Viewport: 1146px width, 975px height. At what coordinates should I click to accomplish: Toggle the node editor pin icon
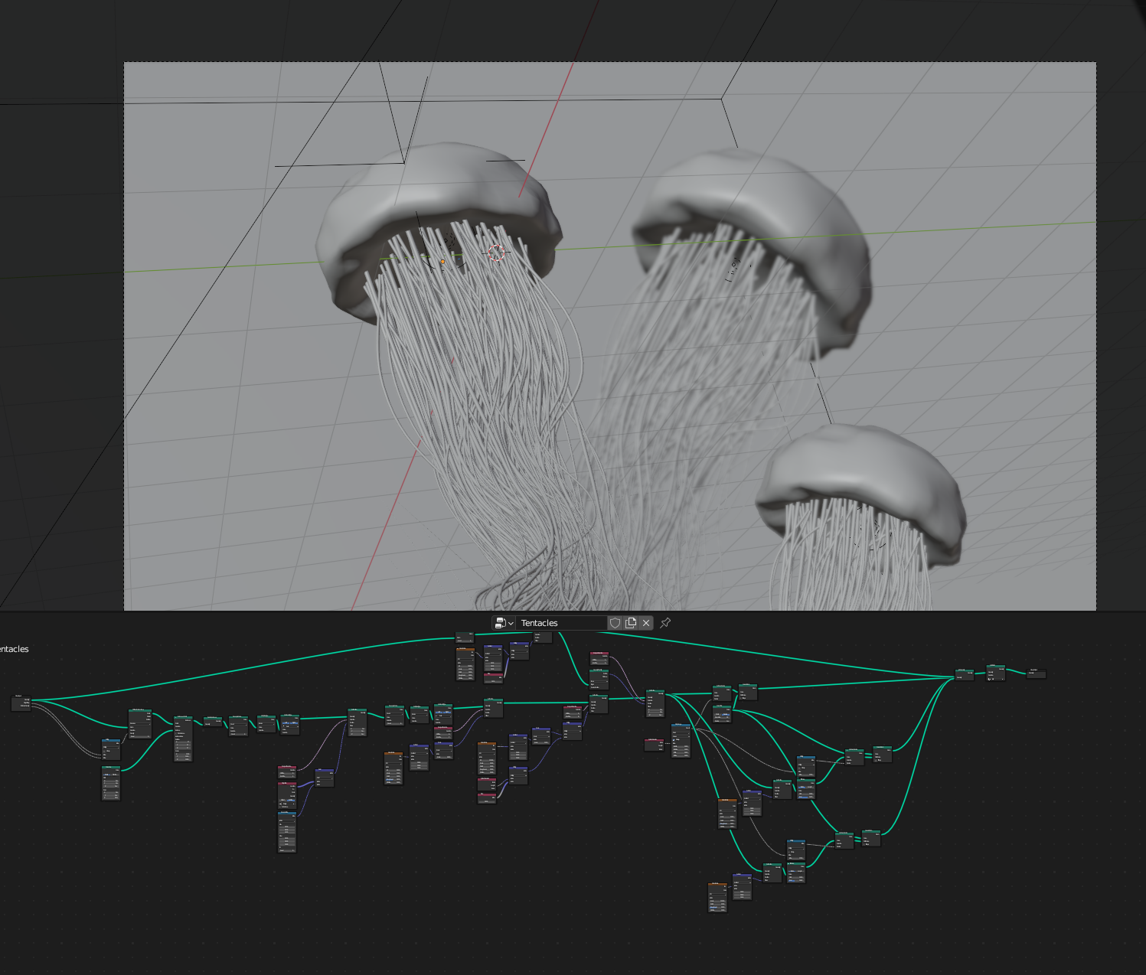(x=665, y=623)
